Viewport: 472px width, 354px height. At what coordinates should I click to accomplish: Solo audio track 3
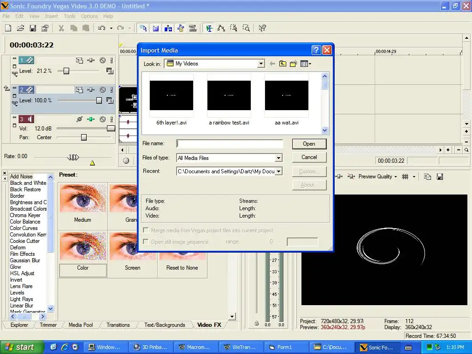112,119
